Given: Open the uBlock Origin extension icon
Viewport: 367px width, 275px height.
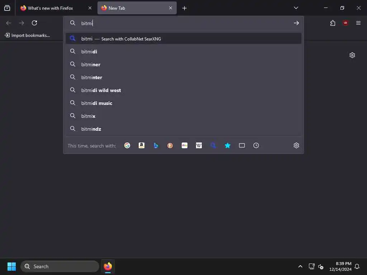Looking at the screenshot, I should click(345, 23).
